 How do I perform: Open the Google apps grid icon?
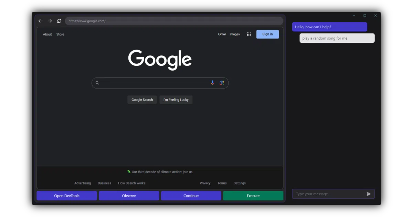(x=249, y=34)
